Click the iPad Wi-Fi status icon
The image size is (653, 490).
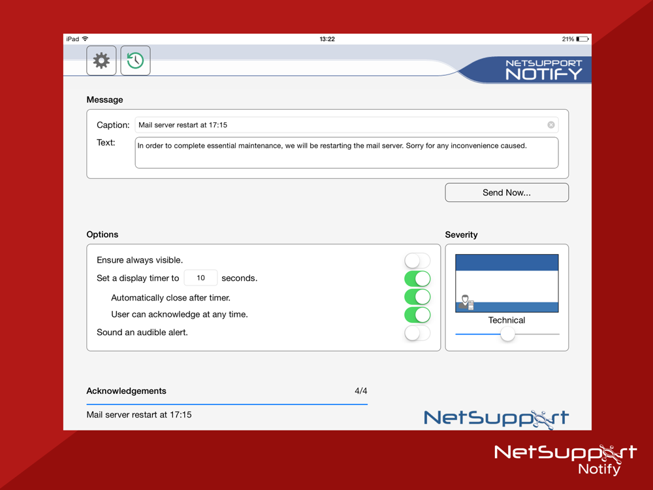pos(85,39)
